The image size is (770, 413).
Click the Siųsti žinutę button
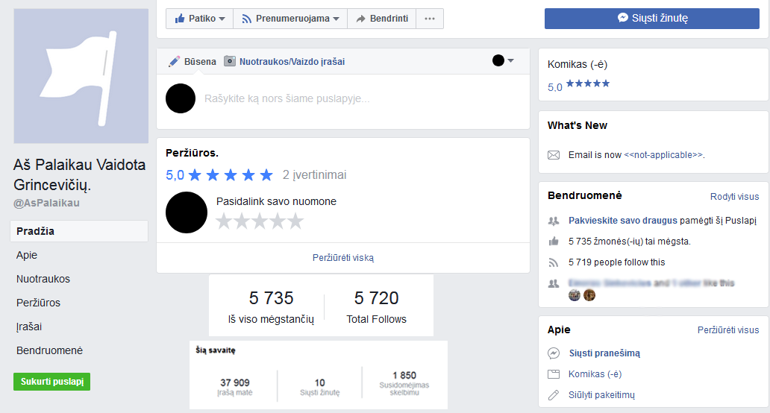coord(651,18)
